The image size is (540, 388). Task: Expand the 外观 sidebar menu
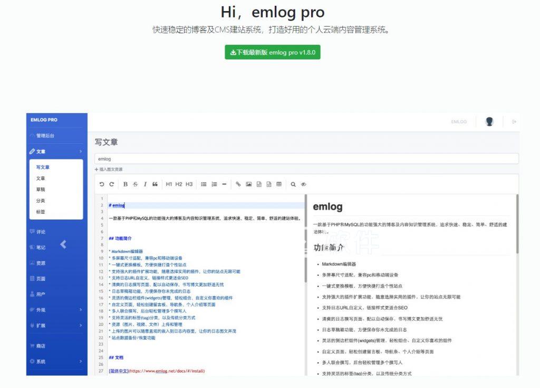coord(56,310)
